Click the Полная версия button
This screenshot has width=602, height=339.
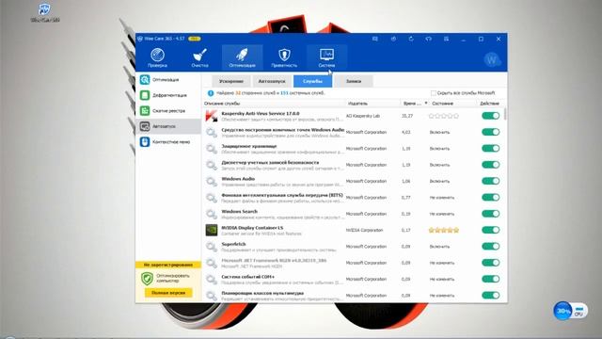coord(168,293)
